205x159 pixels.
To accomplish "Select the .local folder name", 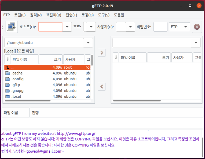I will click(x=16, y=96).
